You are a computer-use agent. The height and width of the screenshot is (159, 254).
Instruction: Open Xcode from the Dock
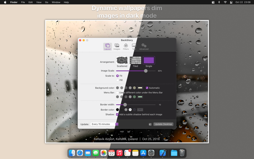163,153
